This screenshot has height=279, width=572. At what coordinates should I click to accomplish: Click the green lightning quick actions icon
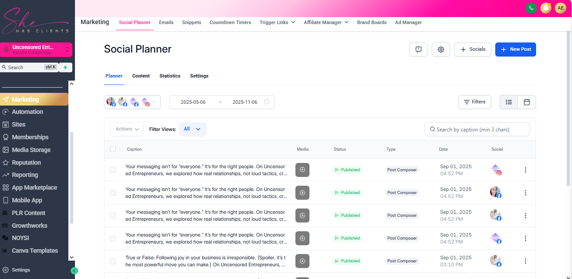pyautogui.click(x=65, y=67)
